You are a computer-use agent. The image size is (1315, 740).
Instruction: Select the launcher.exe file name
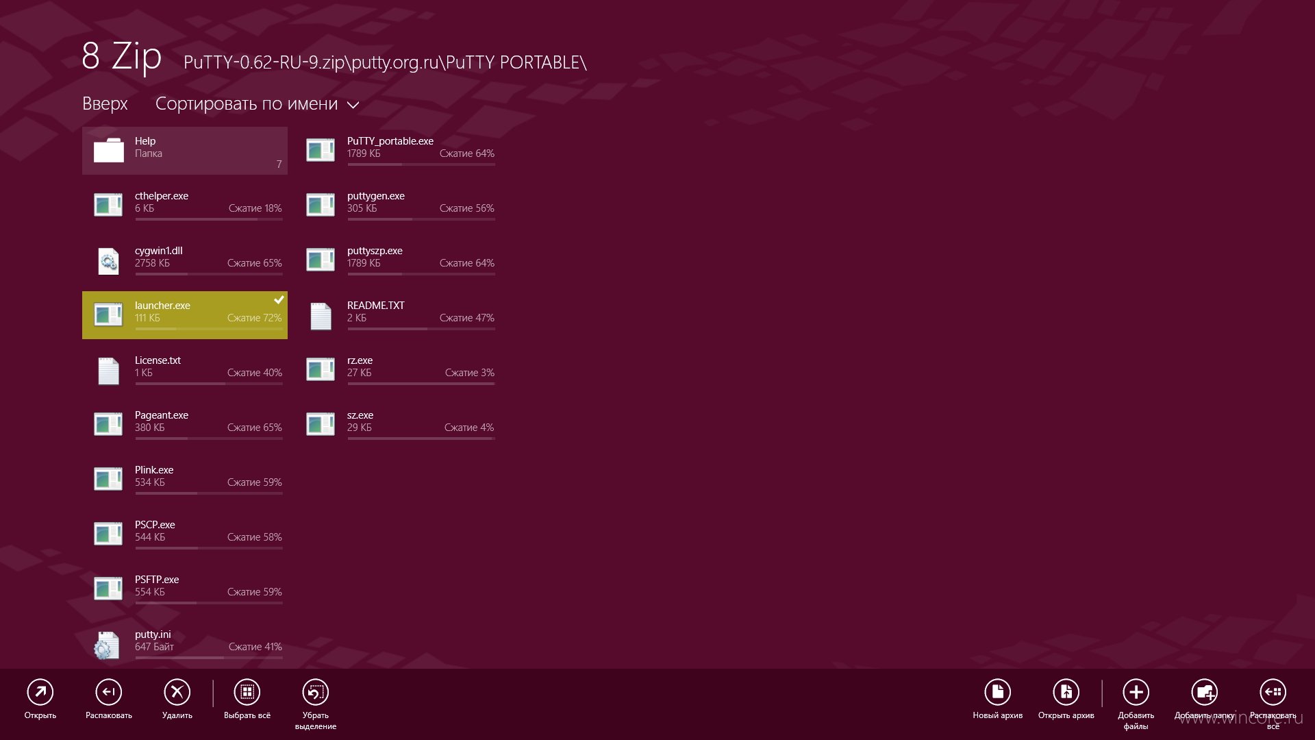pos(162,306)
